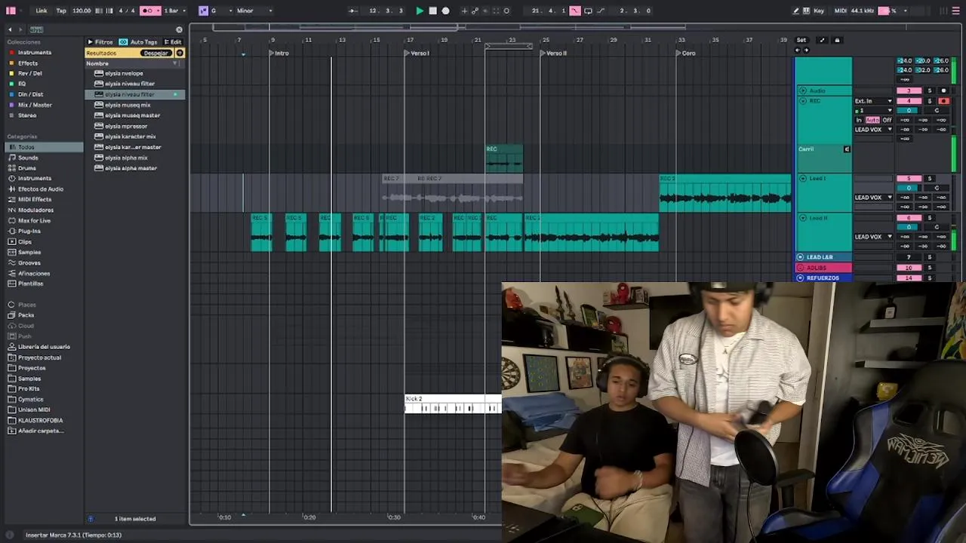Click the Link button

(x=42, y=11)
